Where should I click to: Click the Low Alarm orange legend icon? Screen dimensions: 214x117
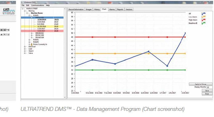[204, 17]
